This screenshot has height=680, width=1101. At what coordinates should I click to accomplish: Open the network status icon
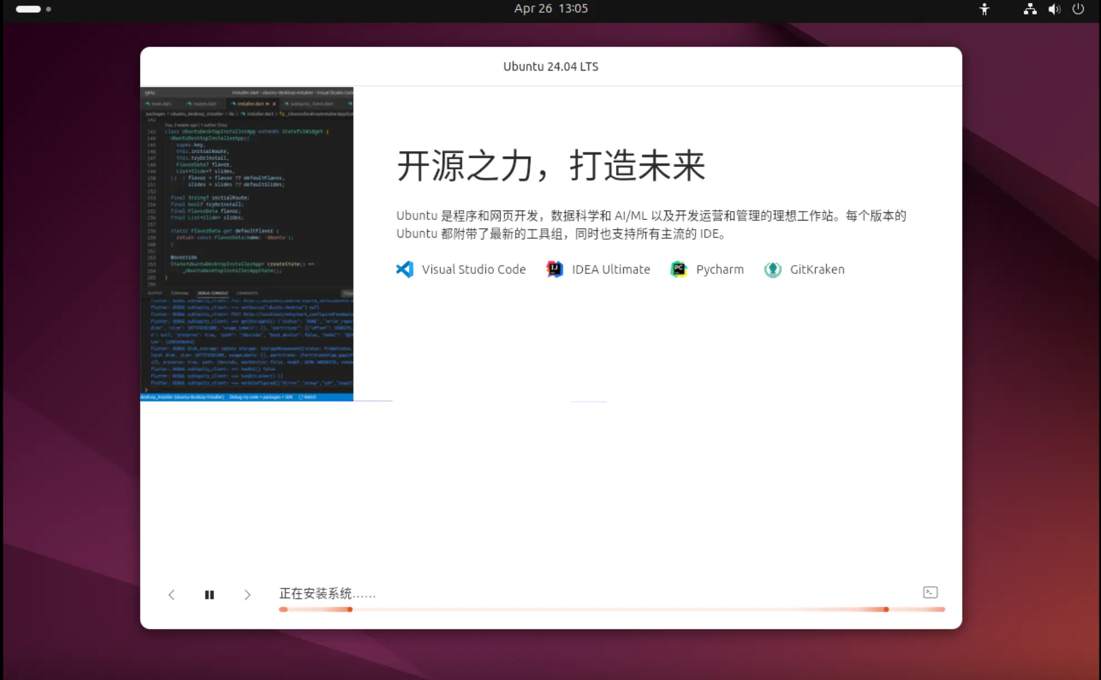coord(1030,9)
